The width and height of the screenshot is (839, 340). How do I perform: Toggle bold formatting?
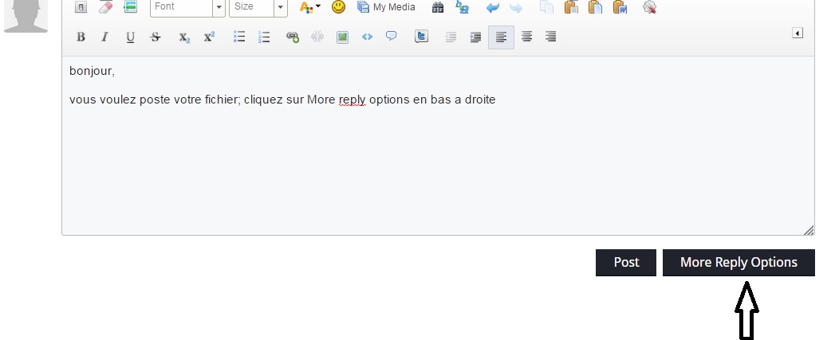[81, 37]
